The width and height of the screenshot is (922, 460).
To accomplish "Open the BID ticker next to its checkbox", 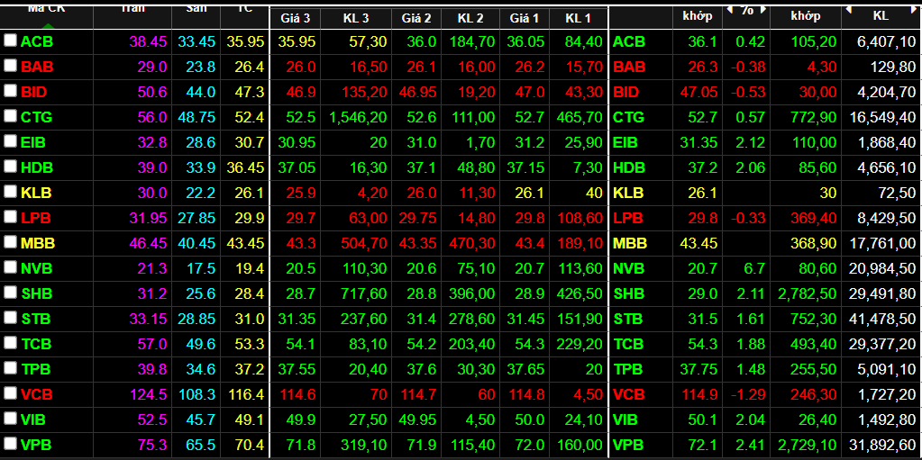I will [33, 92].
